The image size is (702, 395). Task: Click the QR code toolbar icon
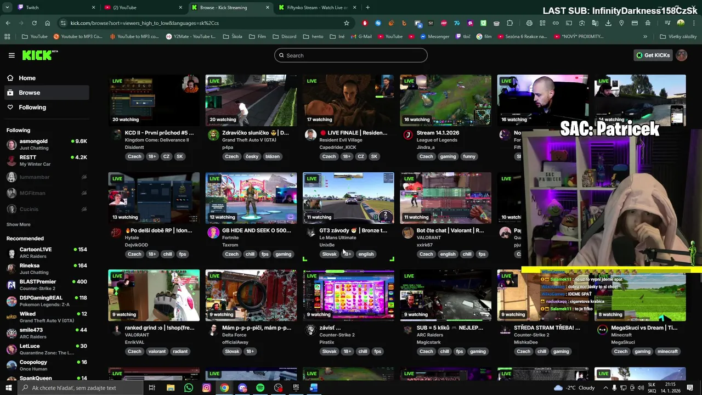point(542,23)
